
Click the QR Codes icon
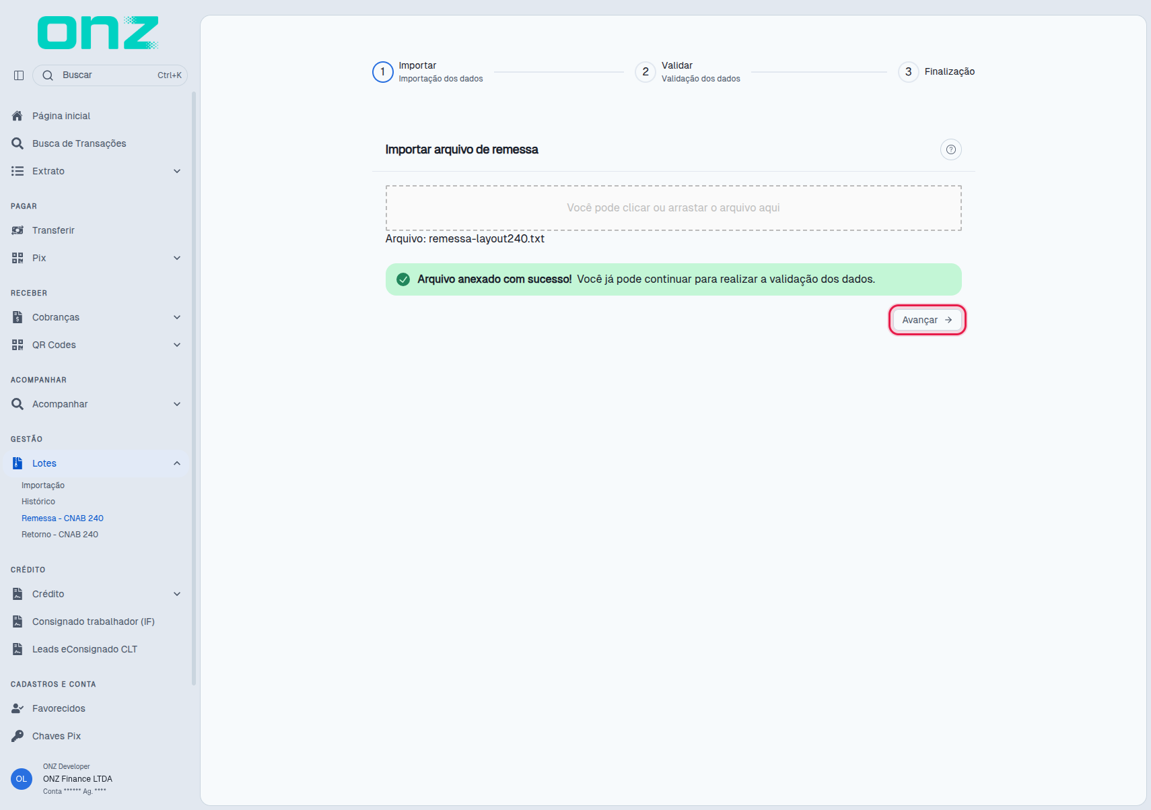(x=18, y=345)
